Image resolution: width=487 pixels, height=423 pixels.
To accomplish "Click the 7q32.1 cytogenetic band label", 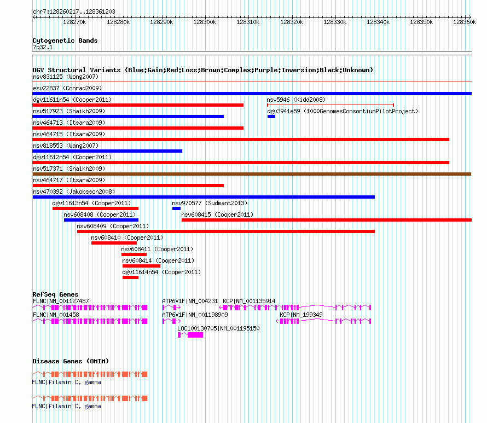I will click(x=43, y=47).
